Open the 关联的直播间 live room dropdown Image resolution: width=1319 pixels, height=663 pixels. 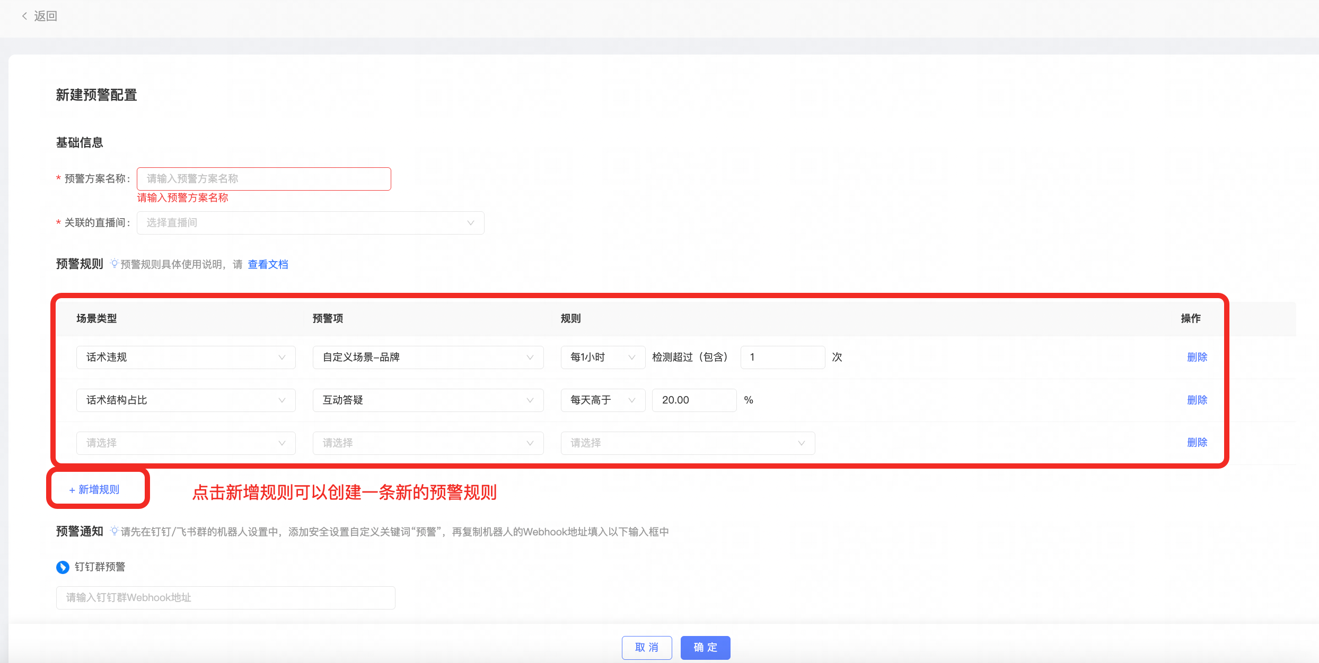click(x=310, y=223)
